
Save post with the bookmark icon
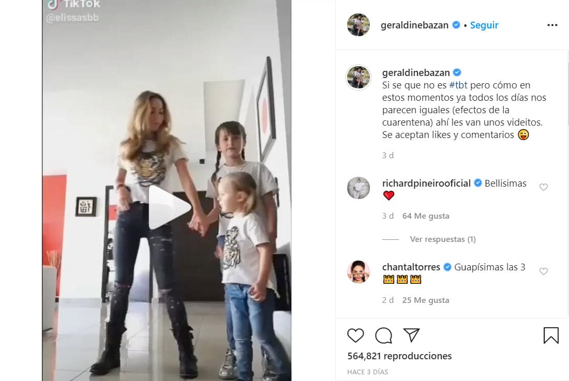point(551,336)
